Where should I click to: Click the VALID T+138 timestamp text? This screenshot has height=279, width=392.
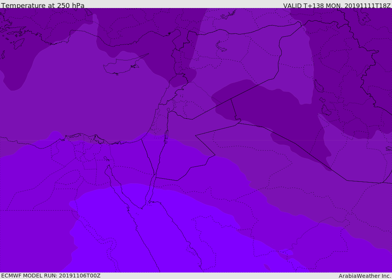click(x=336, y=6)
